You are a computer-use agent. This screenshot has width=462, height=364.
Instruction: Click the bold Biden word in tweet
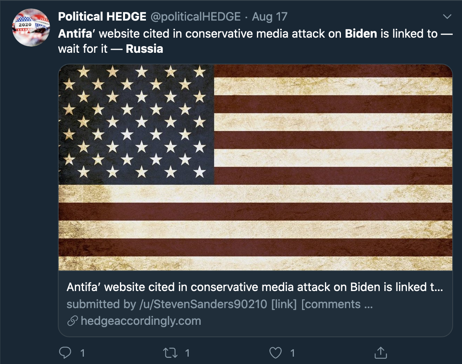coord(361,34)
